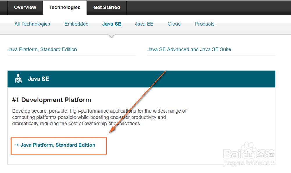Click the small arrow before bold Java Platform link

17,145
